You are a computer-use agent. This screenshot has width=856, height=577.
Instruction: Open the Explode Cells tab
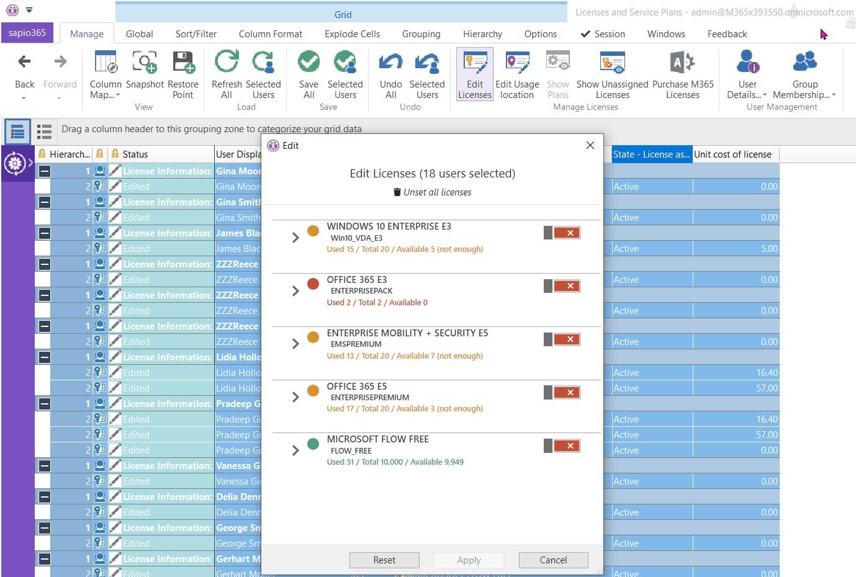coord(352,34)
